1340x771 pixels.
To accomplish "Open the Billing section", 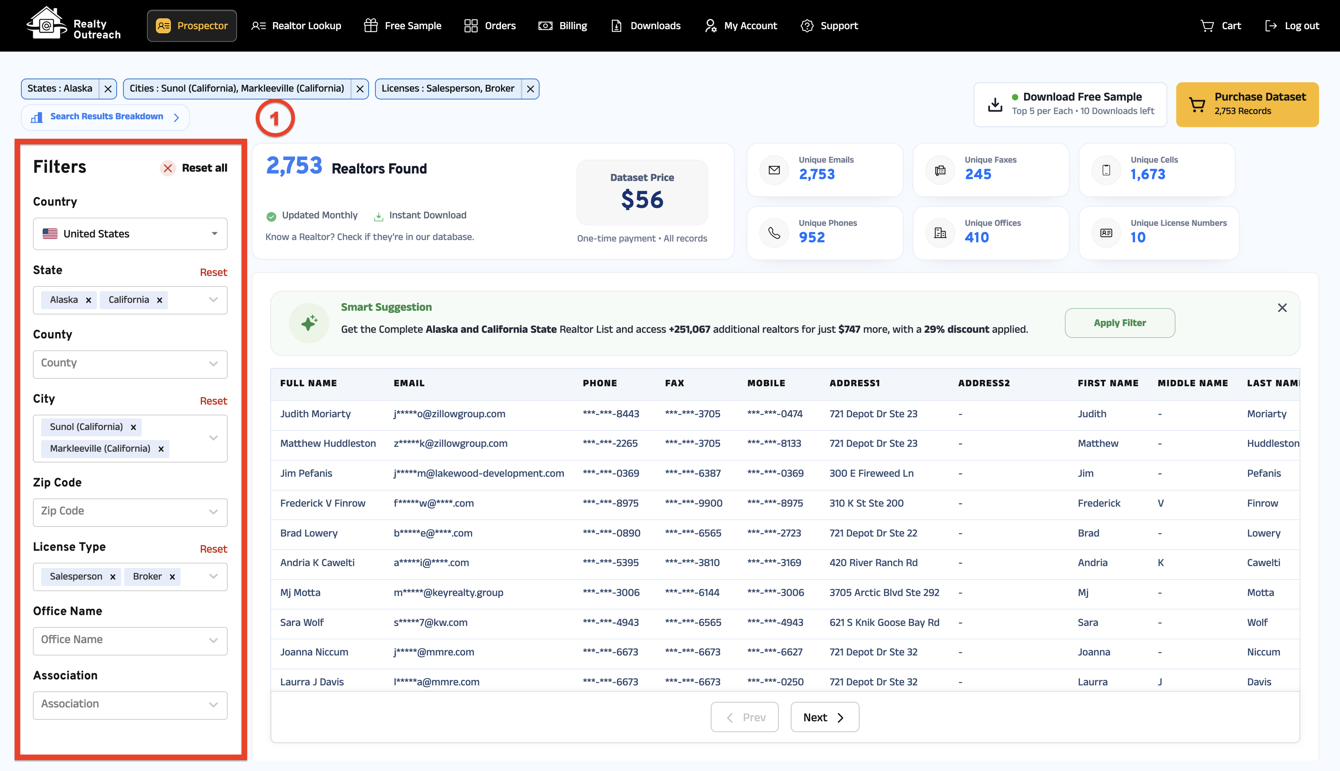I will 562,25.
